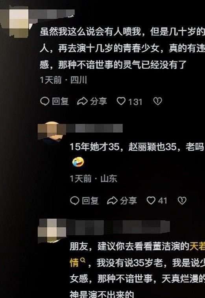Dislike the Shandong reply with broken heart

click(x=182, y=201)
